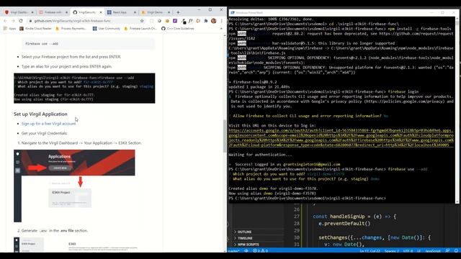Change the UTF-8 file encoding
The image size is (461, 259).
408,251
